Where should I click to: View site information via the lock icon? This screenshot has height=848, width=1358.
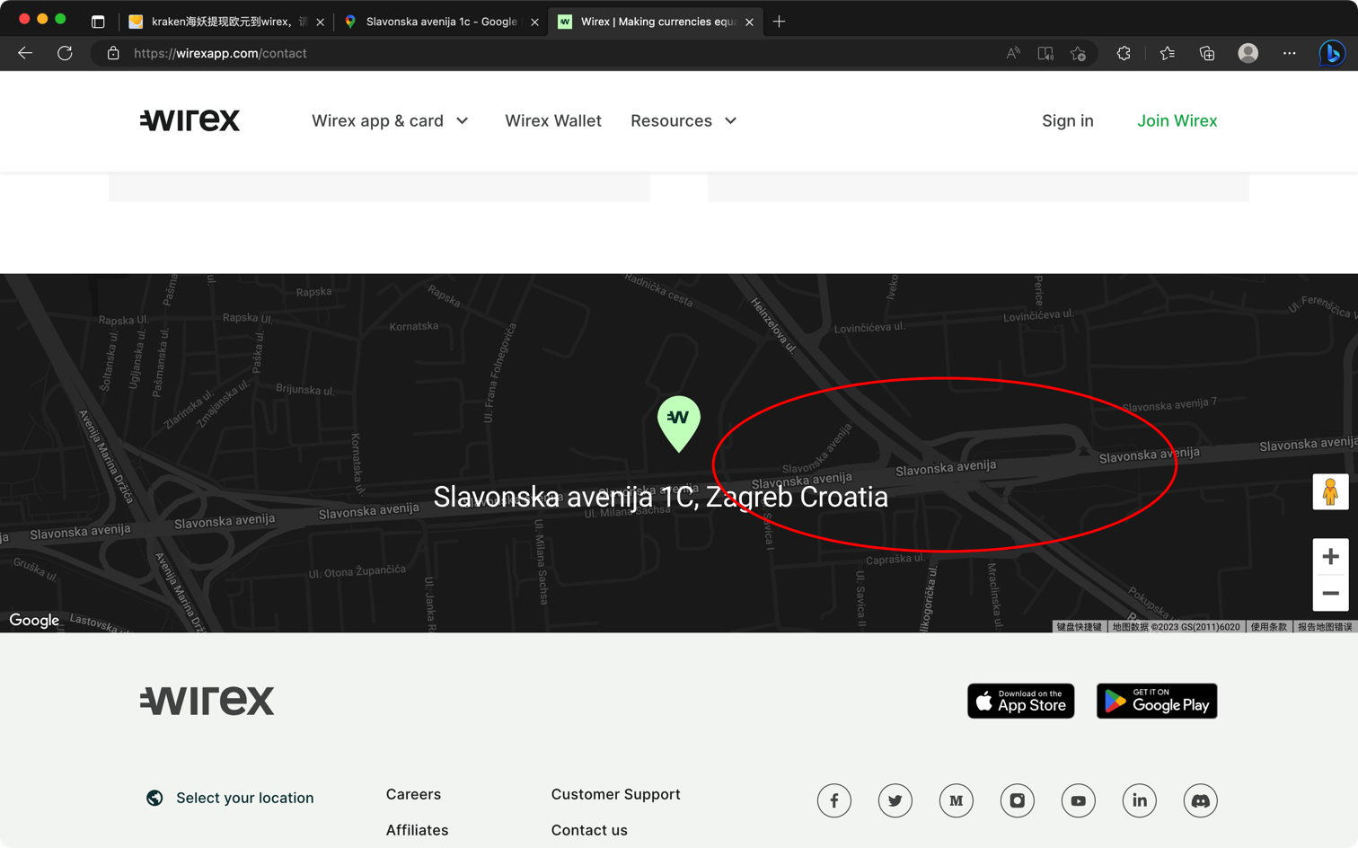click(113, 53)
